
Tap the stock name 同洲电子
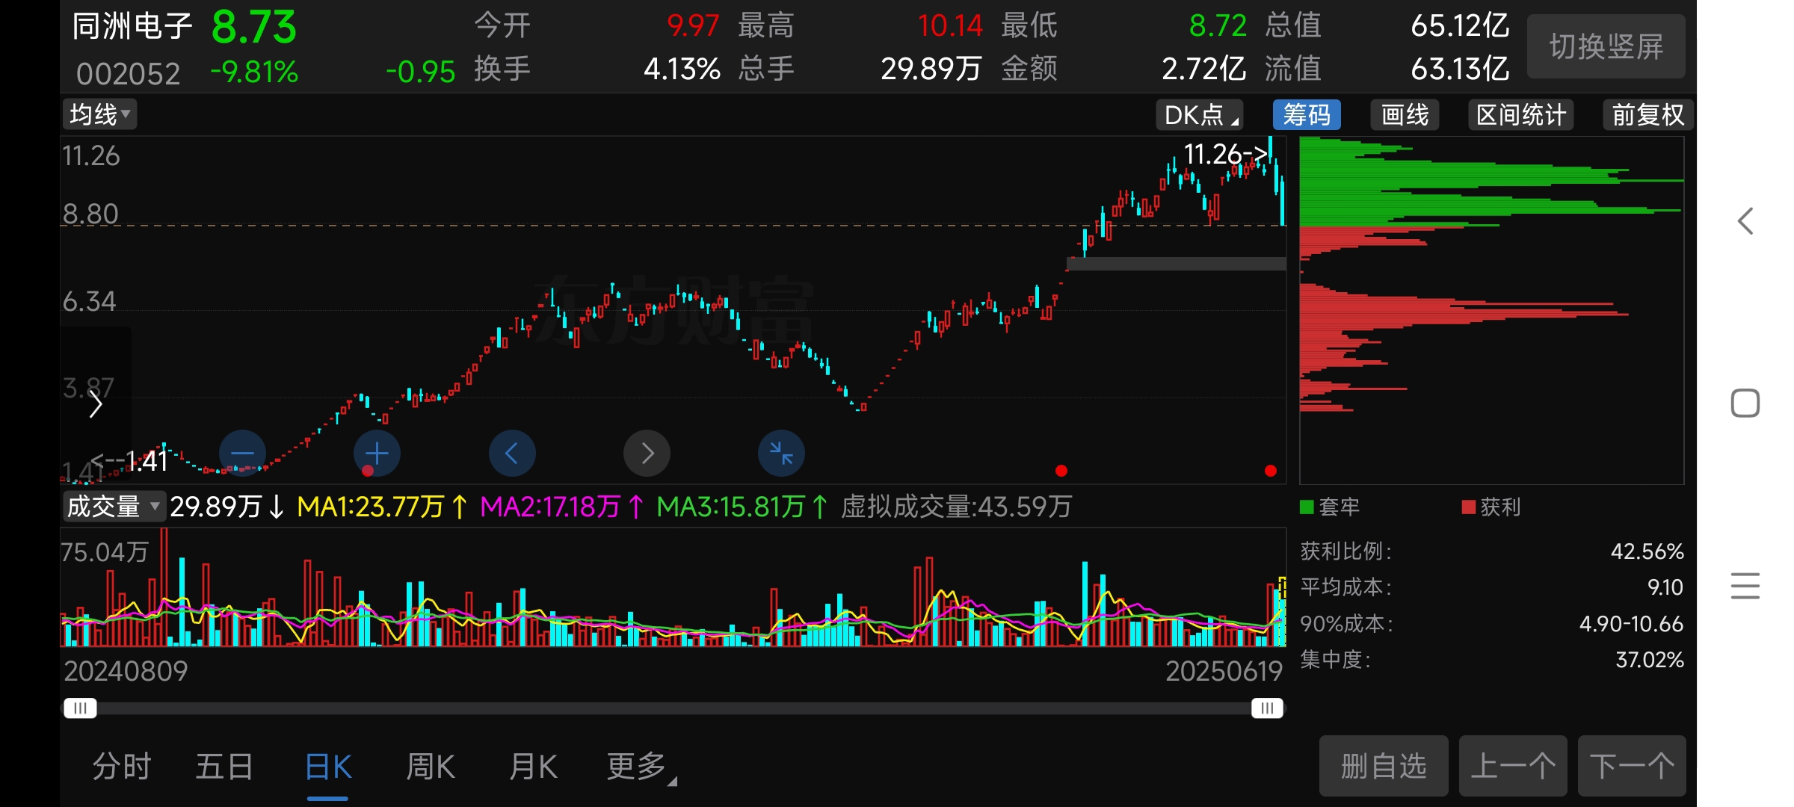click(x=132, y=26)
